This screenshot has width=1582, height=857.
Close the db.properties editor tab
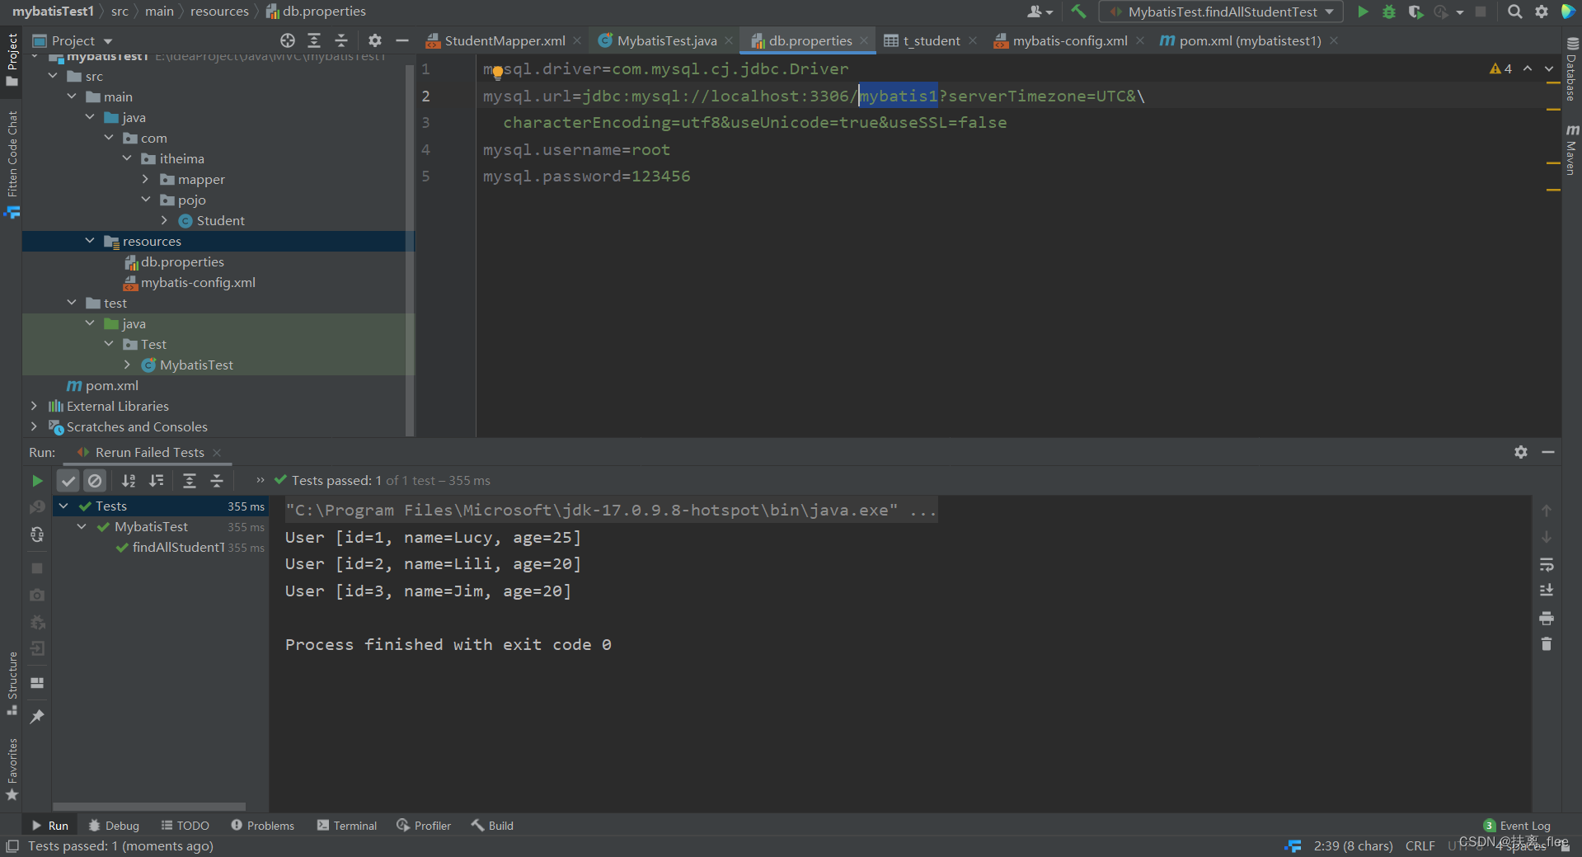tap(864, 40)
